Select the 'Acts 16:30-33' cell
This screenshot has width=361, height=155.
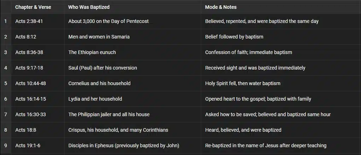(31, 114)
